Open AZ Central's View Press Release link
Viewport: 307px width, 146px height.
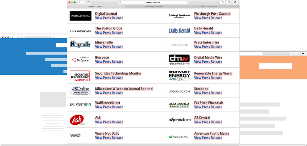pyautogui.click(x=208, y=122)
